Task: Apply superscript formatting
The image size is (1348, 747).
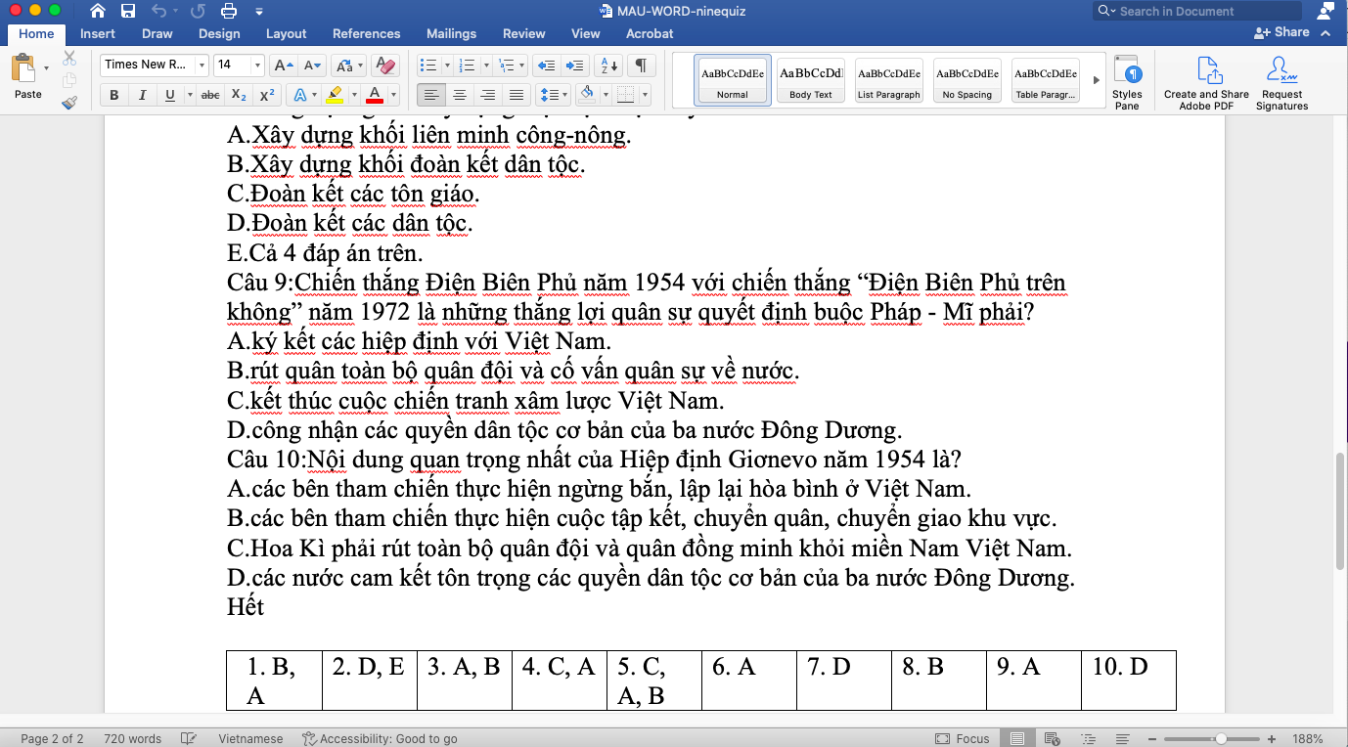Action: click(x=265, y=95)
